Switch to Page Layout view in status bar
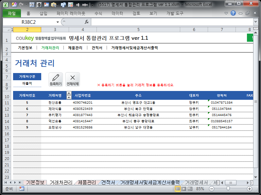 pyautogui.click(x=184, y=189)
